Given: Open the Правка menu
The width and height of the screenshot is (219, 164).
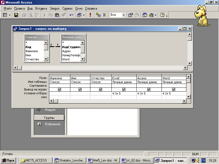Looking at the screenshot, I should click(19, 8).
